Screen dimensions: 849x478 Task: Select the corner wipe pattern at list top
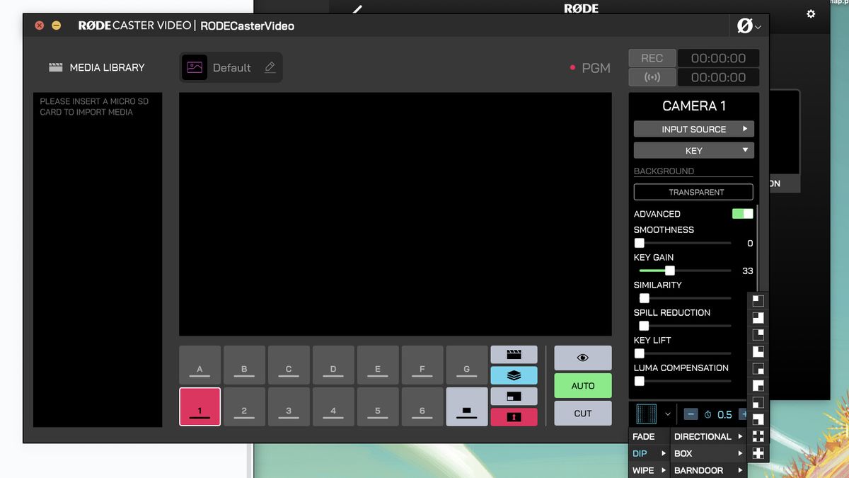758,300
